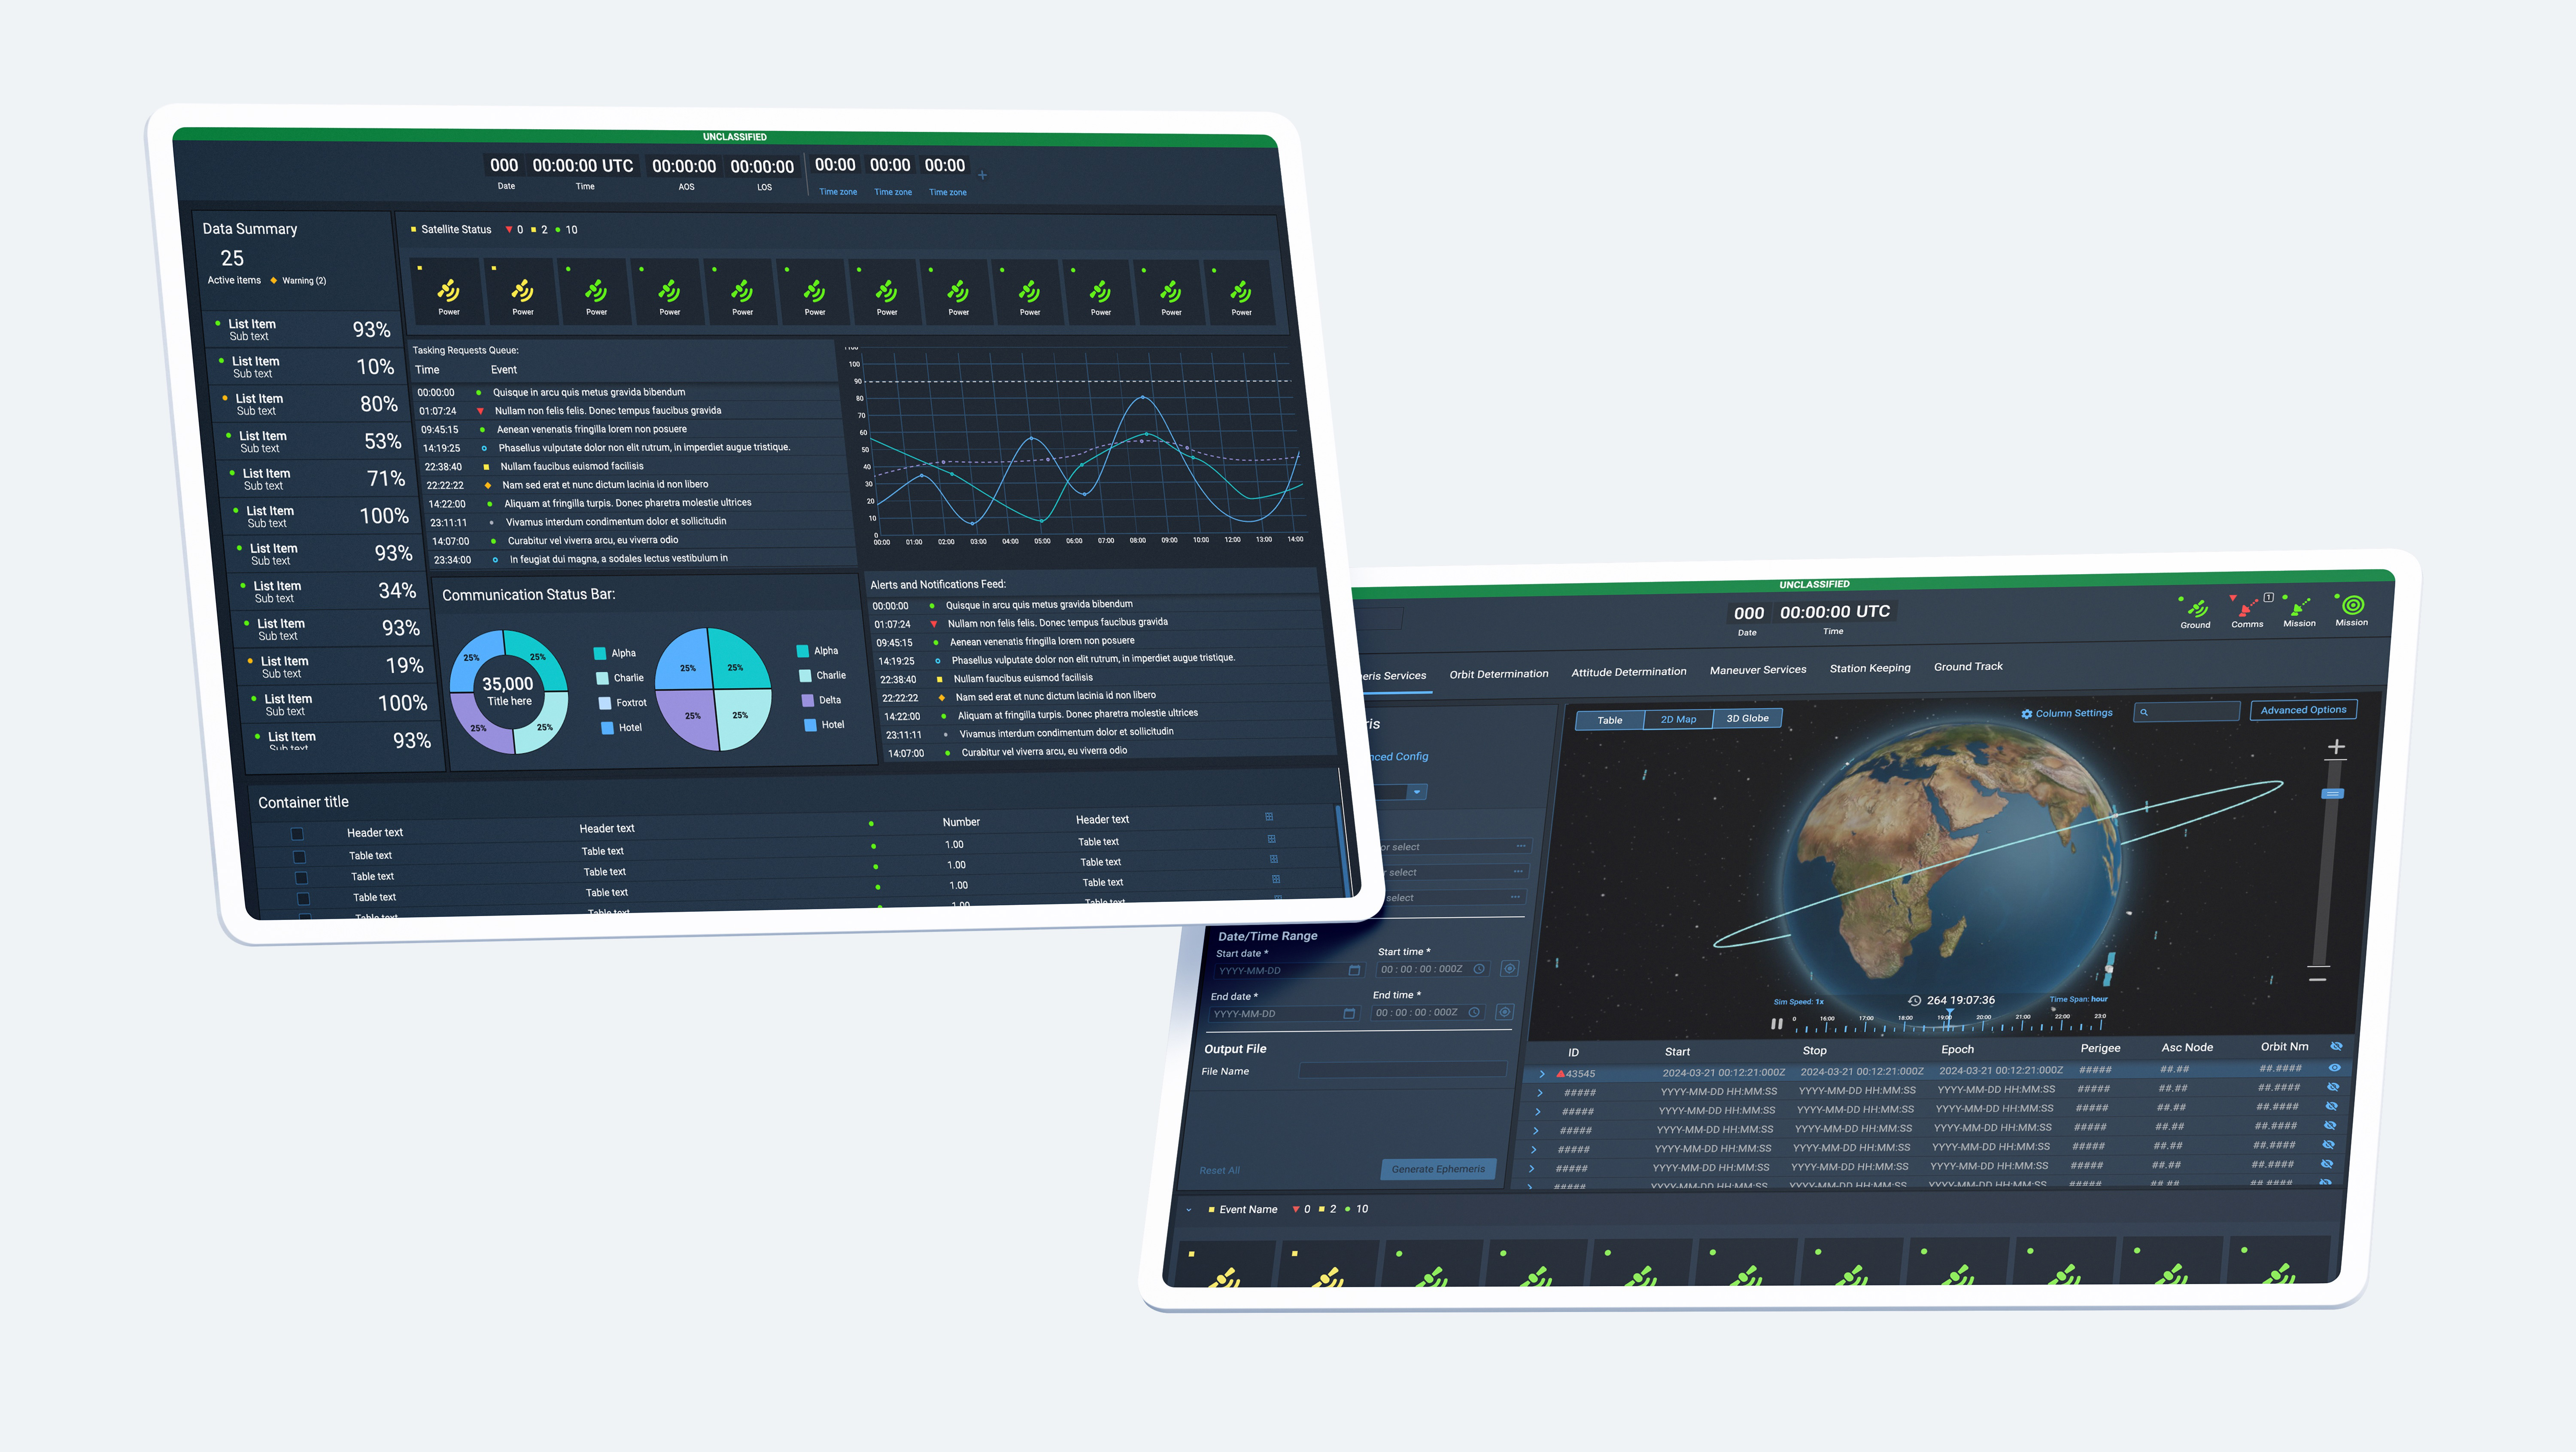This screenshot has width=2576, height=1452.
Task: Sort the table by the Perigee column
Action: pyautogui.click(x=2100, y=1048)
